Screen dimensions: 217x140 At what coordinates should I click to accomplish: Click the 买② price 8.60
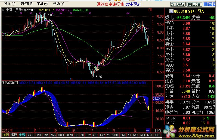point(186,55)
